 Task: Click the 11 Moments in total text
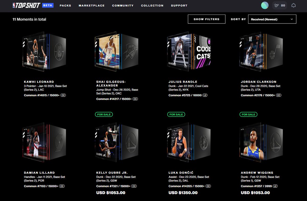point(29,19)
